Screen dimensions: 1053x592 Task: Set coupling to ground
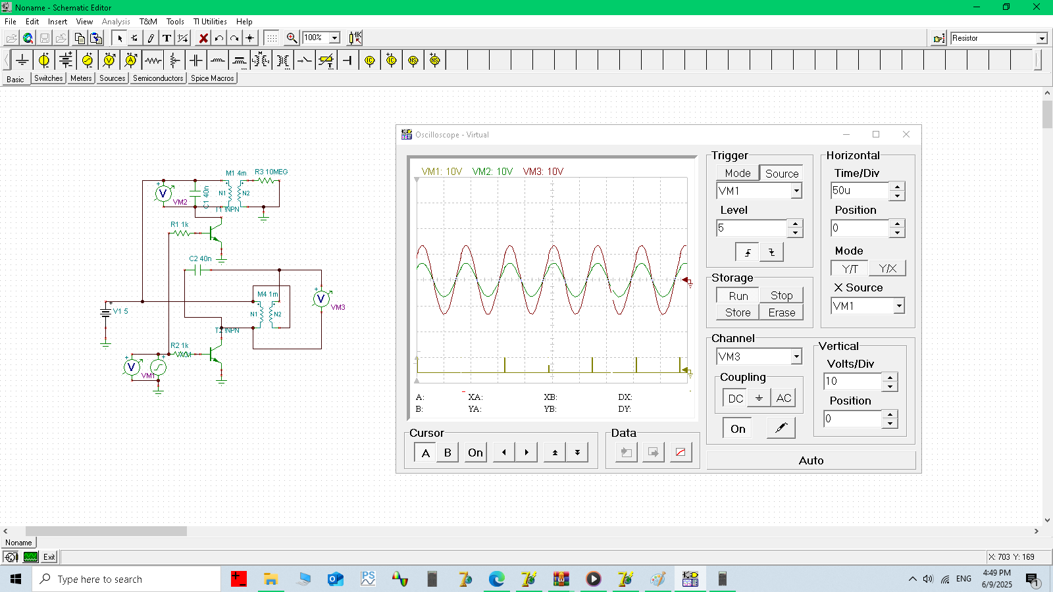coord(759,398)
